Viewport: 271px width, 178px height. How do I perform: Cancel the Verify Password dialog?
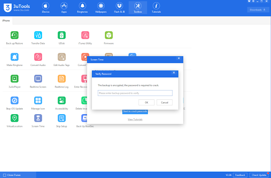tap(165, 102)
